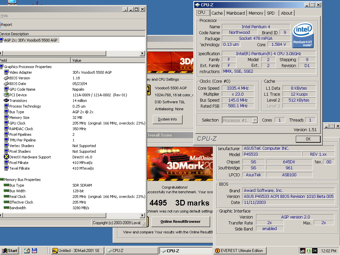Screen dimensions: 340x255
Task: Select the SPD tab
Action: pos(272,13)
